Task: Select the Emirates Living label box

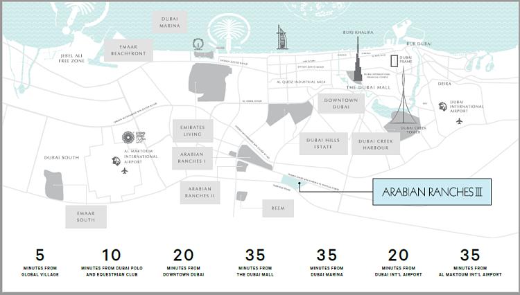Action: pos(192,131)
